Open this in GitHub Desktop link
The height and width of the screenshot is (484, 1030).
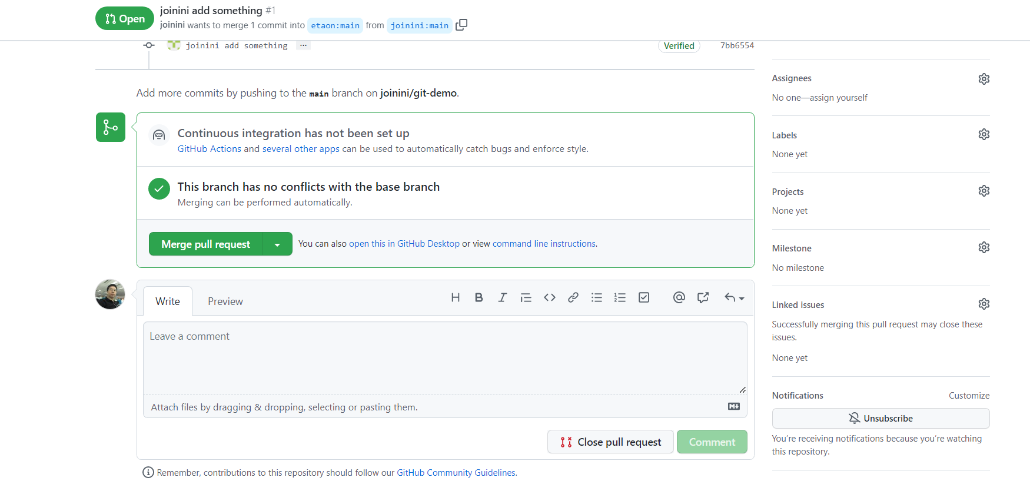404,244
